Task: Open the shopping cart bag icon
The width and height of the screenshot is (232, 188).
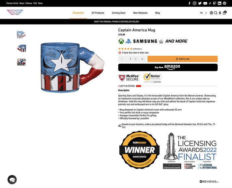Action: click(x=224, y=13)
